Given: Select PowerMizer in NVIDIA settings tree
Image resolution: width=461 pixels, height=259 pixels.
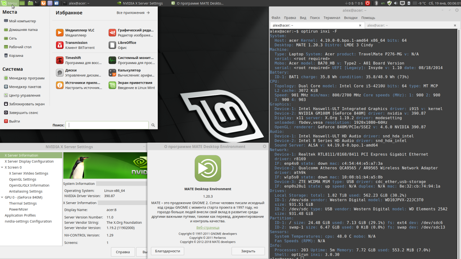Looking at the screenshot, I should click(x=18, y=209).
